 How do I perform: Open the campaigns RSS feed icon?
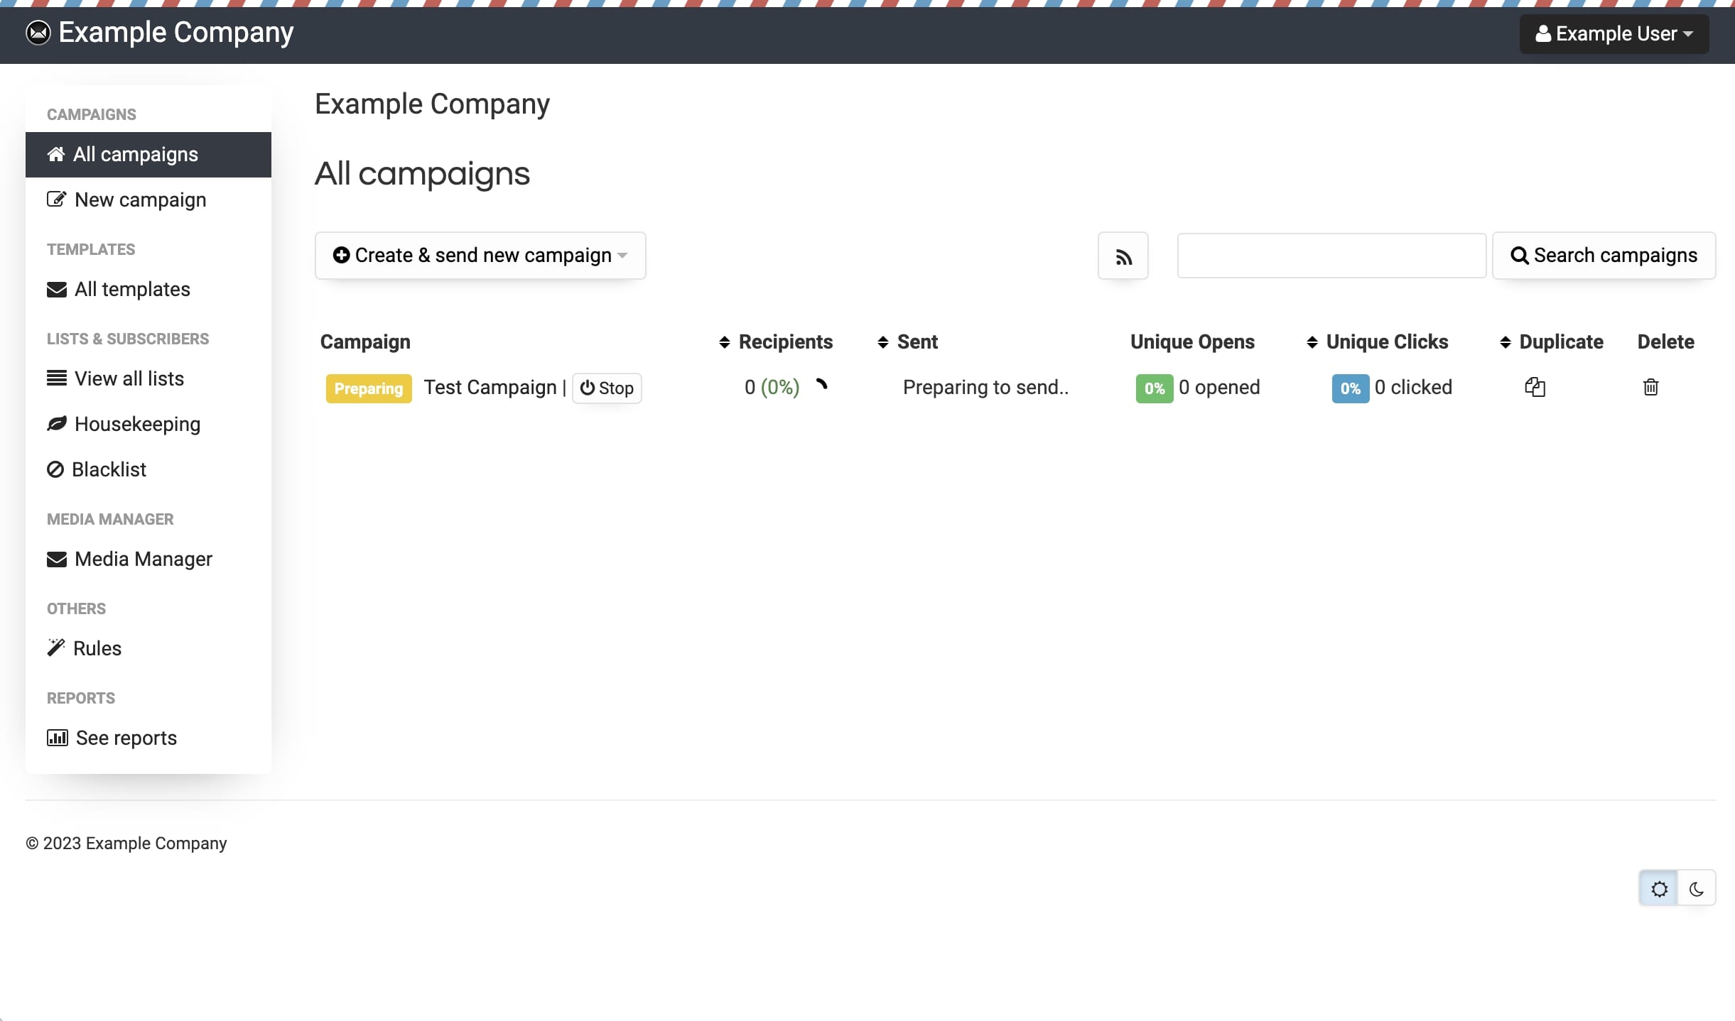(x=1123, y=256)
